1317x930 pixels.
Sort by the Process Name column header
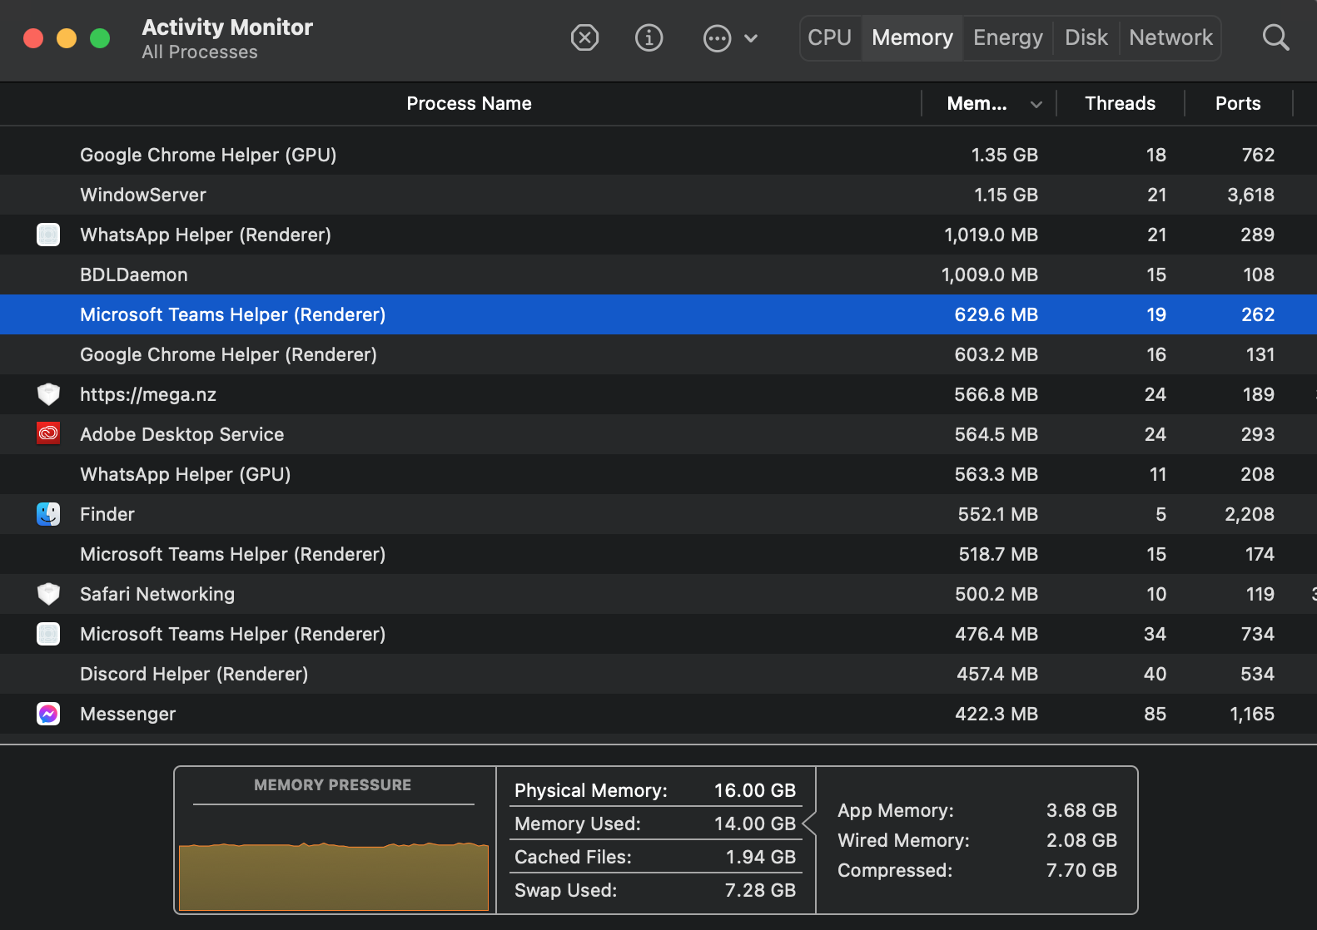tap(469, 103)
